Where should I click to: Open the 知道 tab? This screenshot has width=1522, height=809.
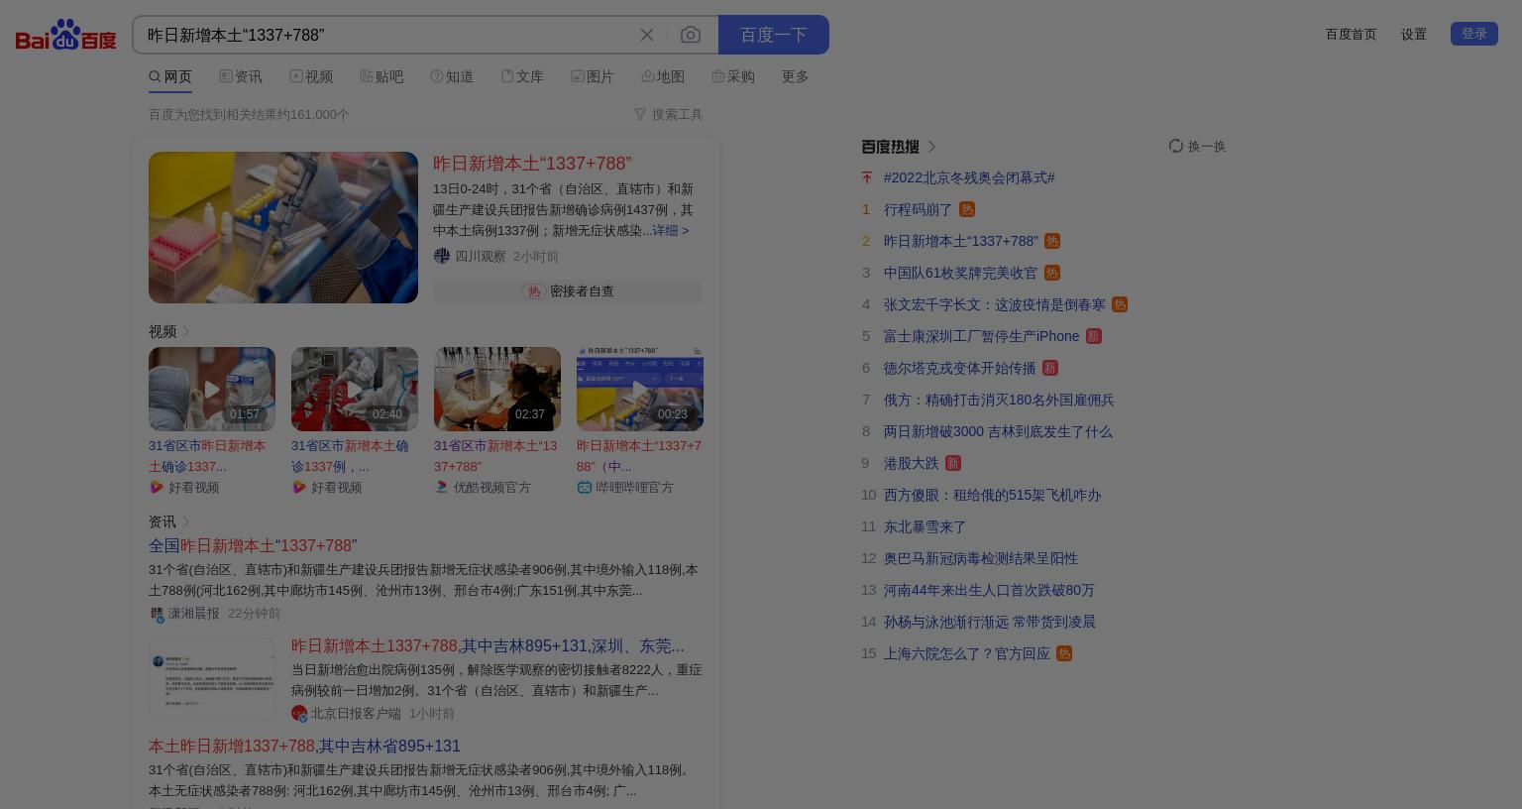click(452, 76)
